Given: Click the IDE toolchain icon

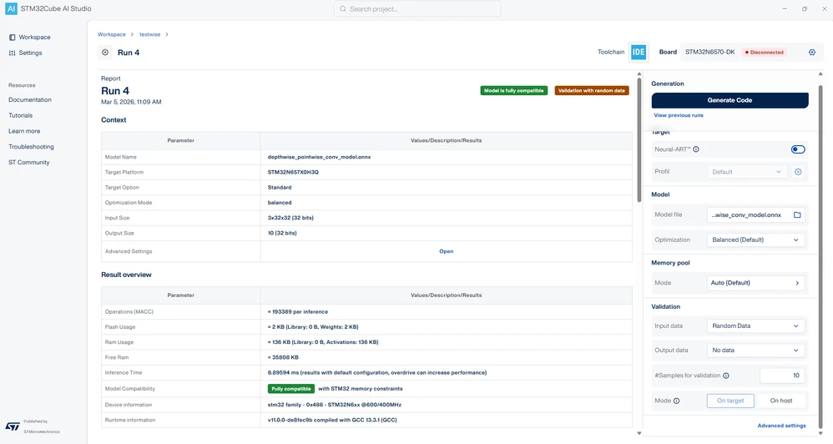Looking at the screenshot, I should [638, 52].
